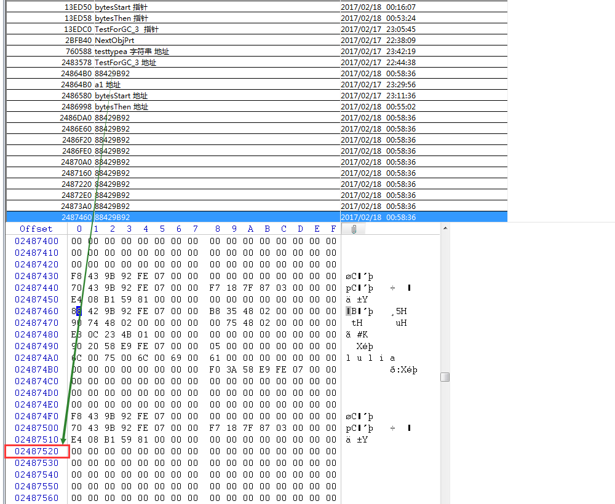The image size is (615, 504).
Task: Click byte 61 in row 024874A0
Action: [215, 358]
